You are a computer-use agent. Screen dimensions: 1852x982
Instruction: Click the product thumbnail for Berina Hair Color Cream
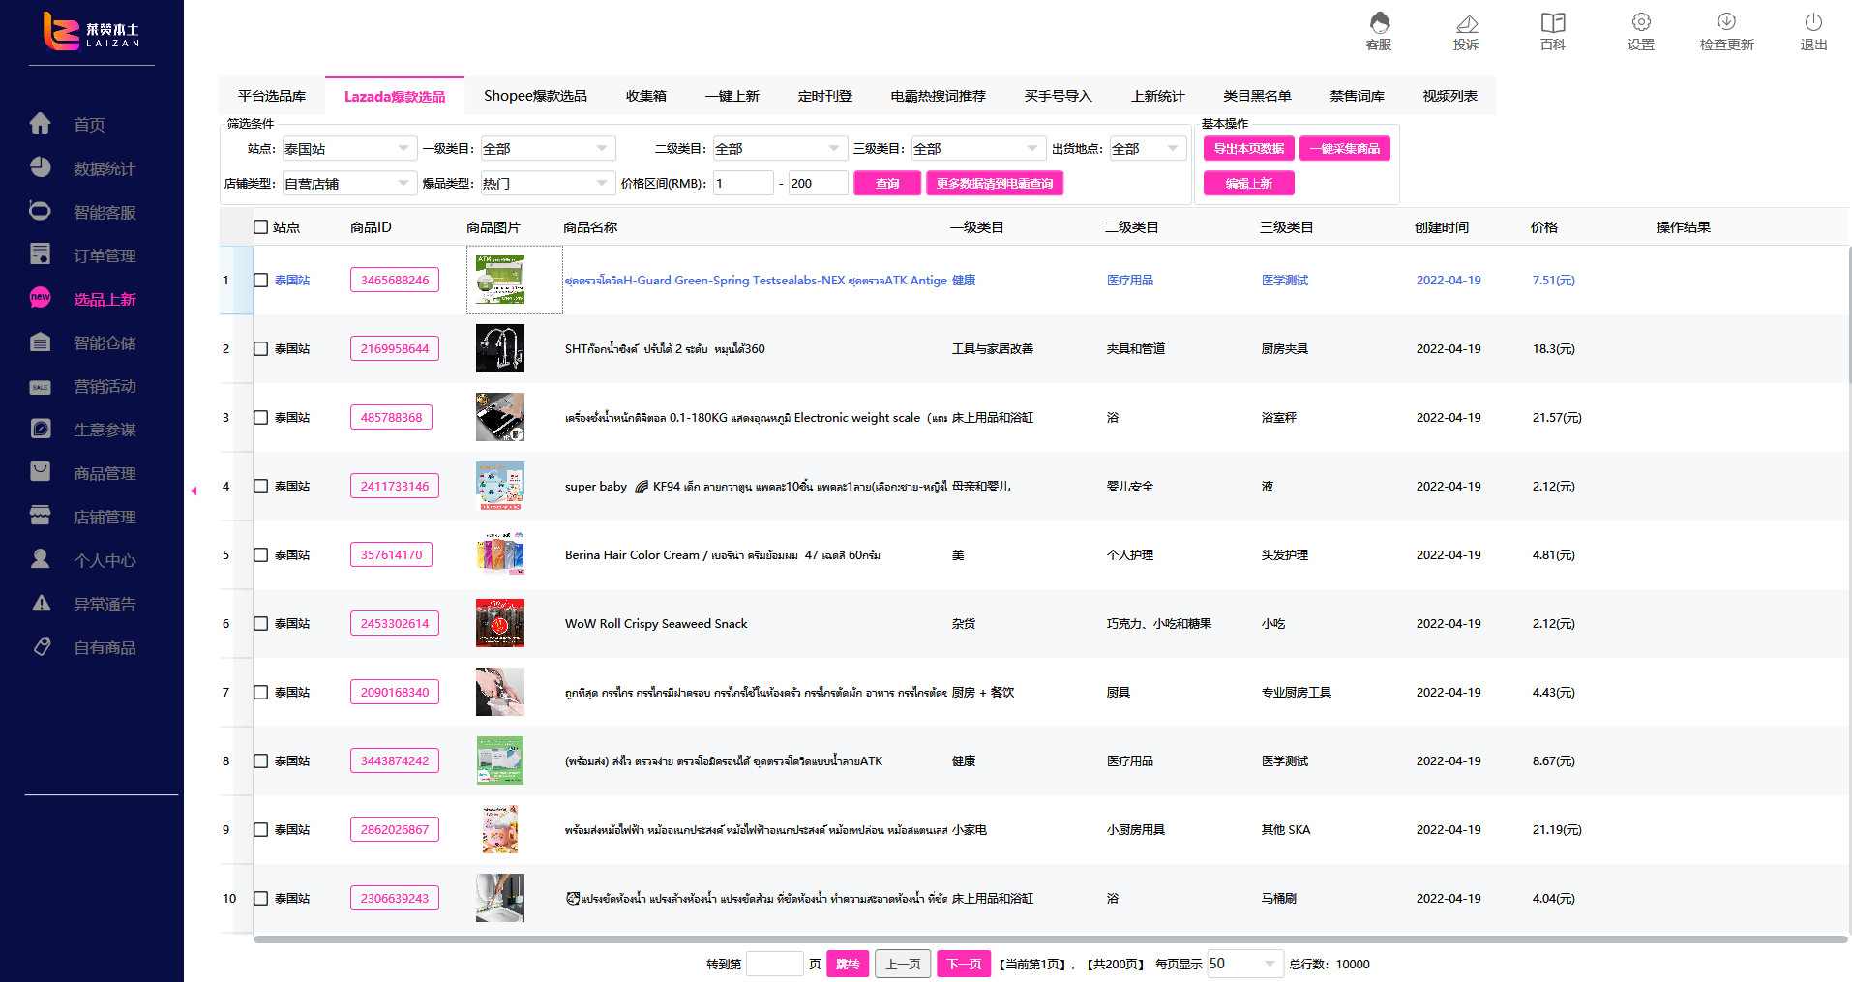point(499,554)
